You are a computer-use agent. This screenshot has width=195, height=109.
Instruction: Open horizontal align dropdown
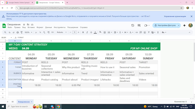tap(116, 32)
